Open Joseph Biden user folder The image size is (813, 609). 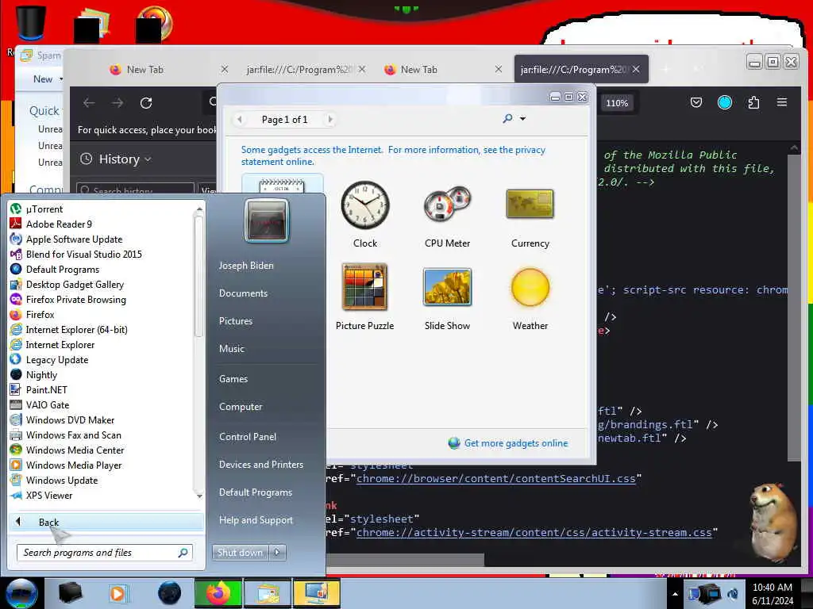click(246, 266)
